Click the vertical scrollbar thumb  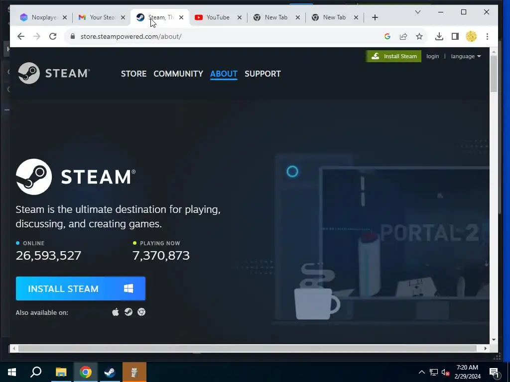pyautogui.click(x=494, y=74)
